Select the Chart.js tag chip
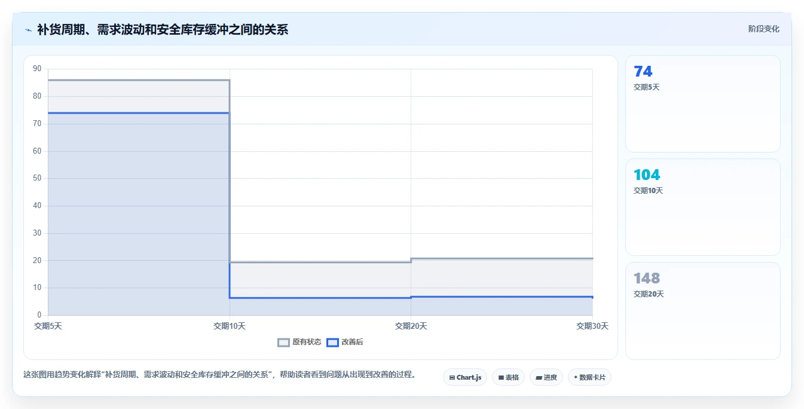The width and height of the screenshot is (804, 409). click(465, 377)
